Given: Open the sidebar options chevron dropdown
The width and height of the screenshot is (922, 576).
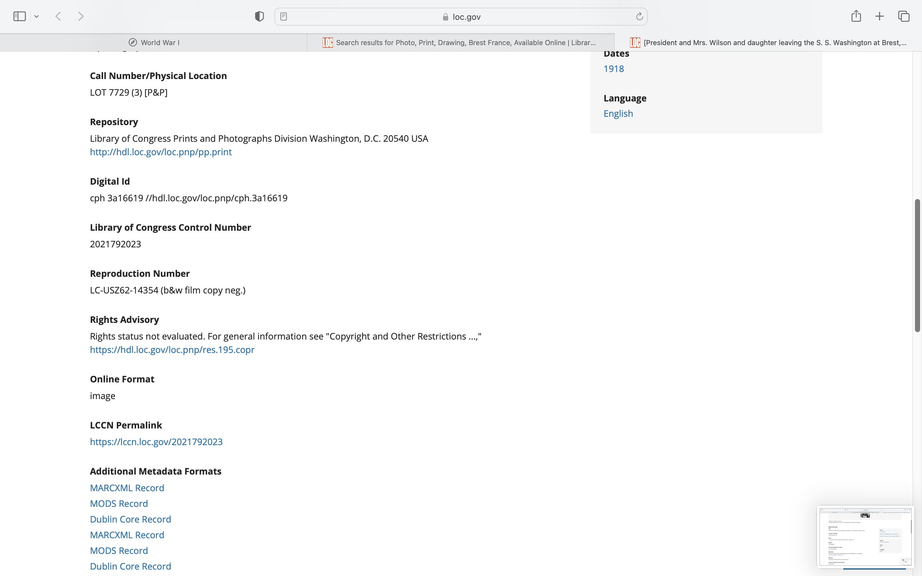Looking at the screenshot, I should pyautogui.click(x=36, y=16).
